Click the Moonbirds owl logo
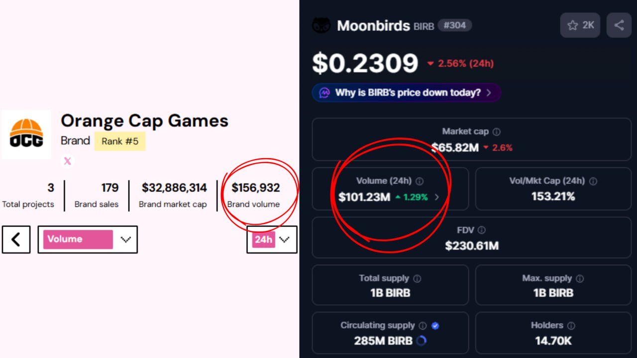This screenshot has width=637, height=358. point(321,25)
